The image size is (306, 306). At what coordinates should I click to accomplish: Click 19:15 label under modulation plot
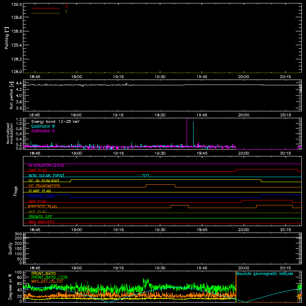118,153
